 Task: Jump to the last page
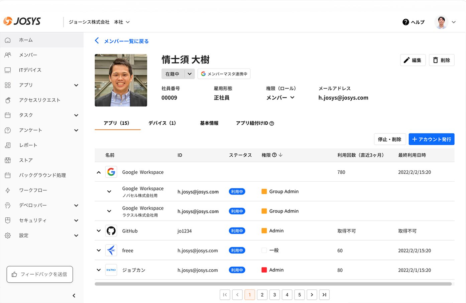tap(324, 295)
